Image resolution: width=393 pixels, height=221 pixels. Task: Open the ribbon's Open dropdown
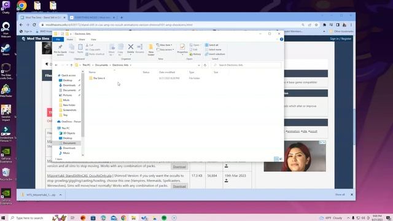(195, 45)
